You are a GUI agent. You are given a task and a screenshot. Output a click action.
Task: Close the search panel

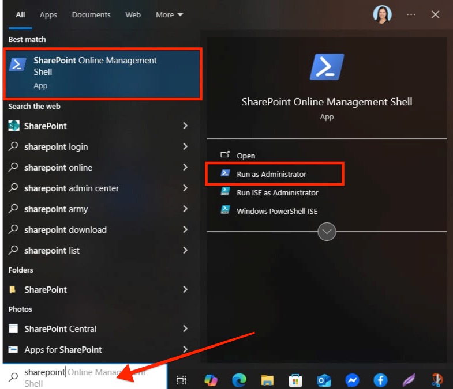point(435,14)
